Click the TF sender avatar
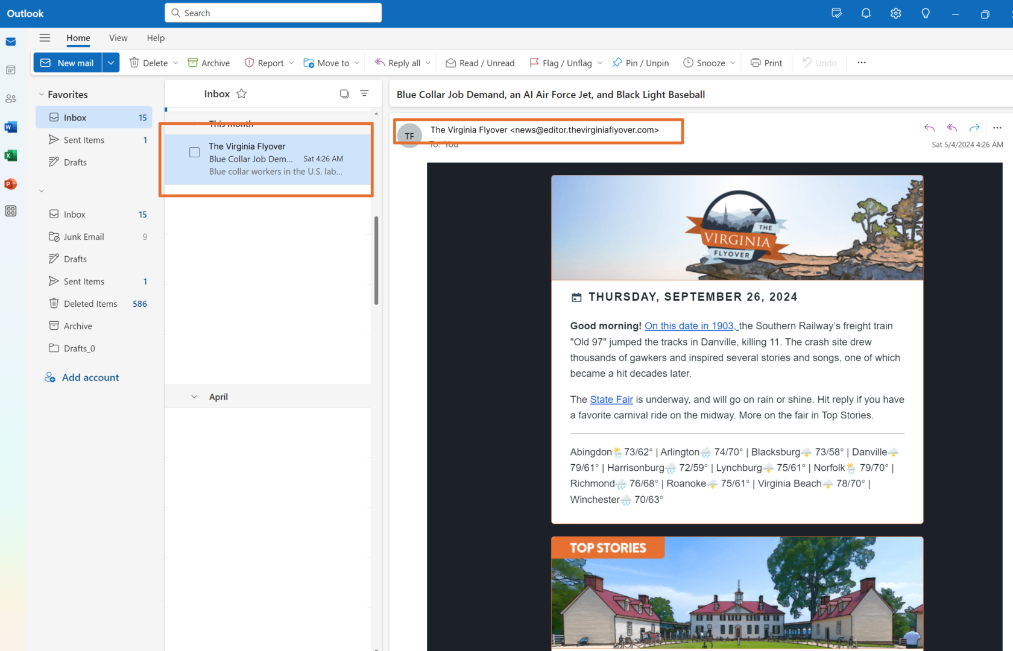The image size is (1013, 651). (409, 136)
